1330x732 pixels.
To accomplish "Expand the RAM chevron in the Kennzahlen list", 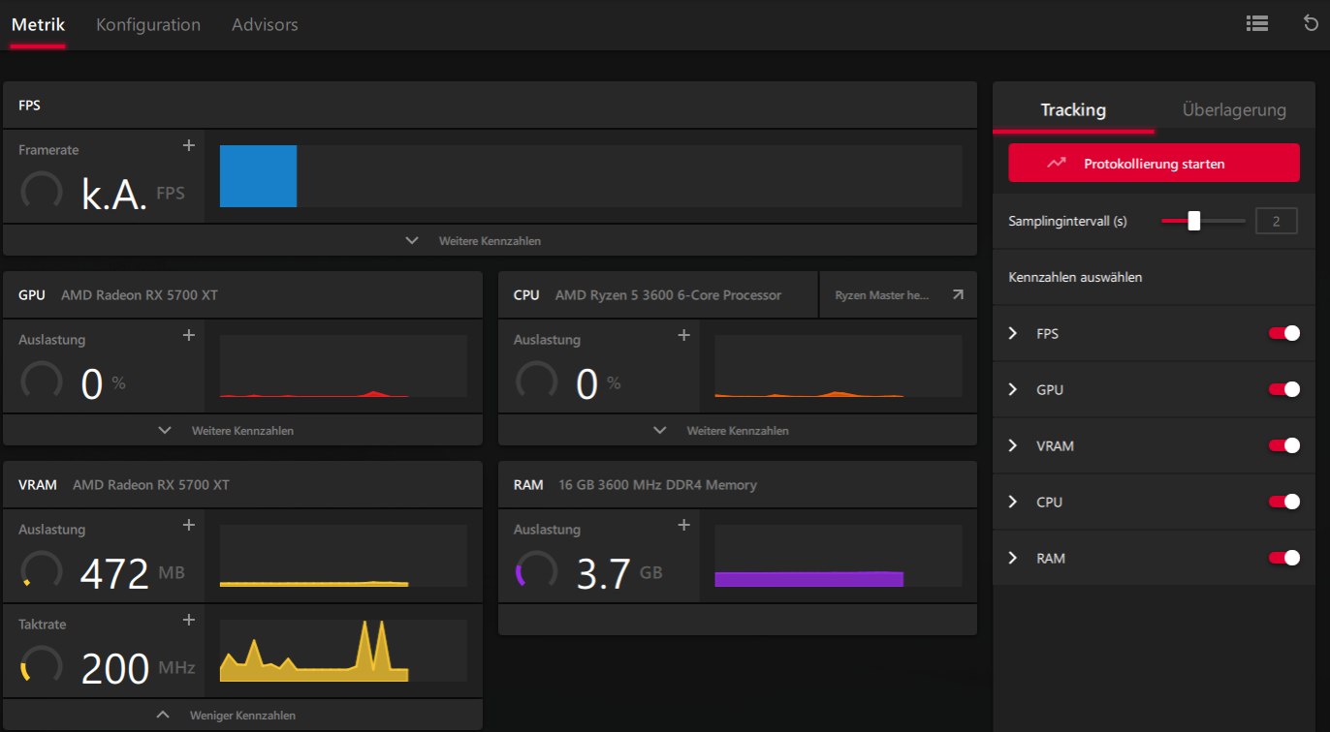I will pyautogui.click(x=1013, y=558).
